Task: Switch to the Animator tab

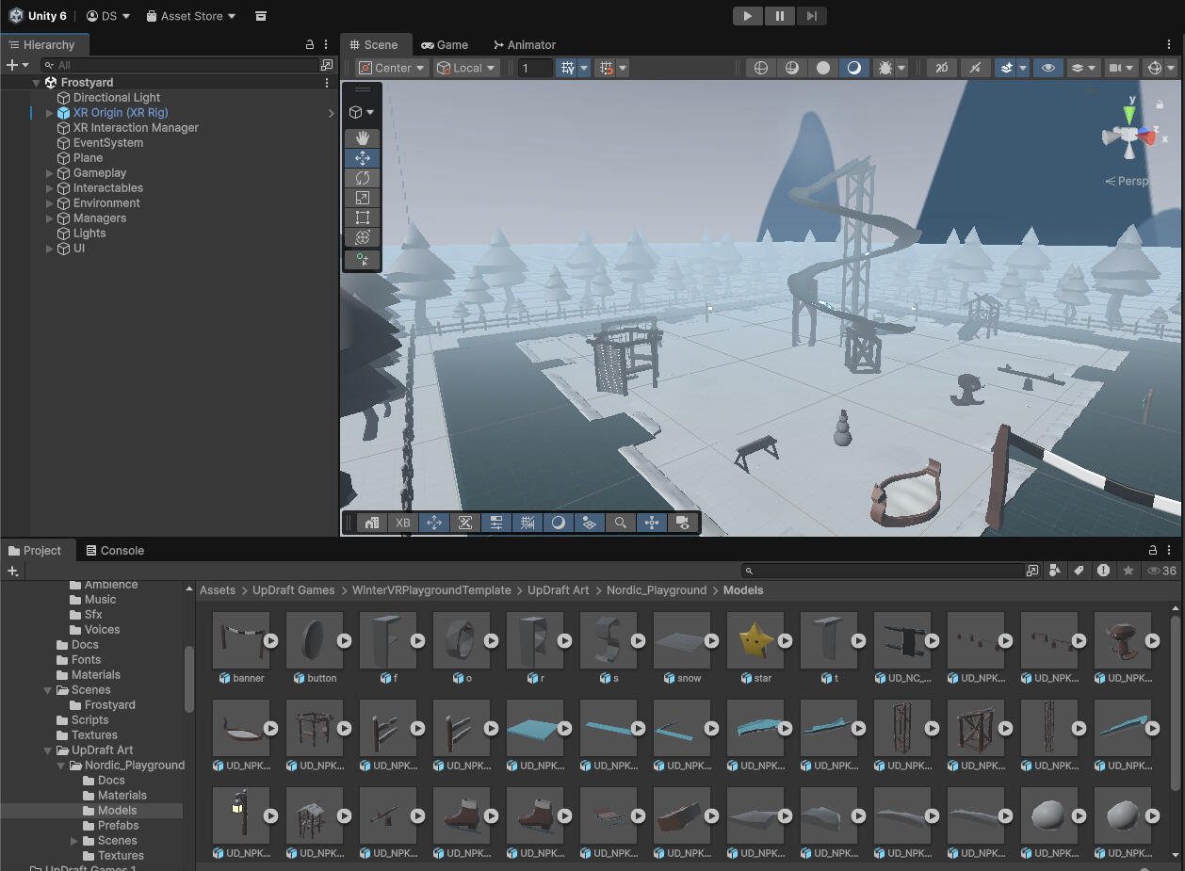Action: [x=525, y=44]
